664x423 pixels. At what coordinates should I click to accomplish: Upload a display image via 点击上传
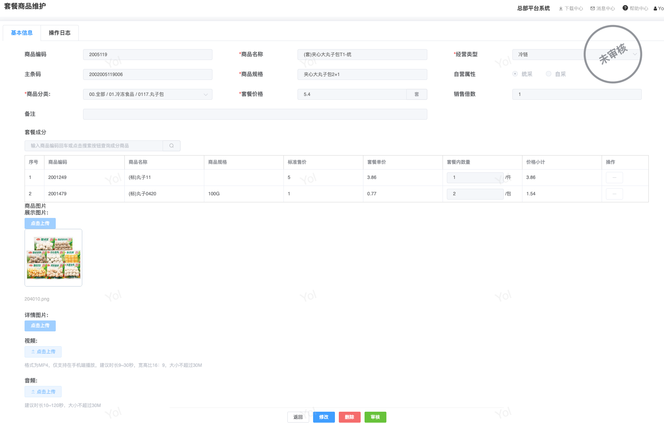click(x=40, y=223)
